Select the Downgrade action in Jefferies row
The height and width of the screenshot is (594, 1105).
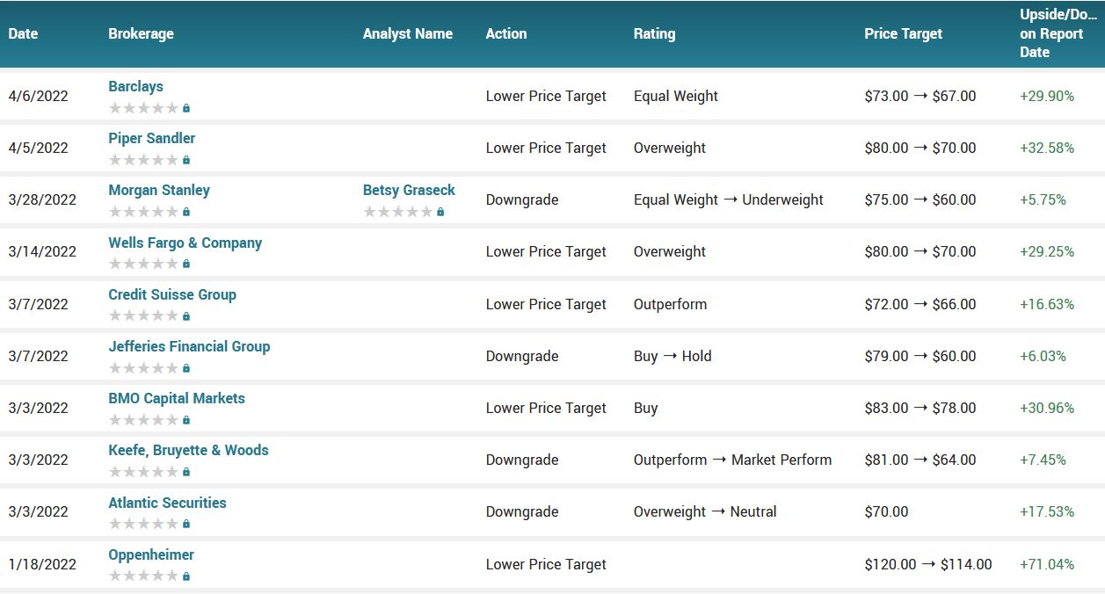(522, 356)
